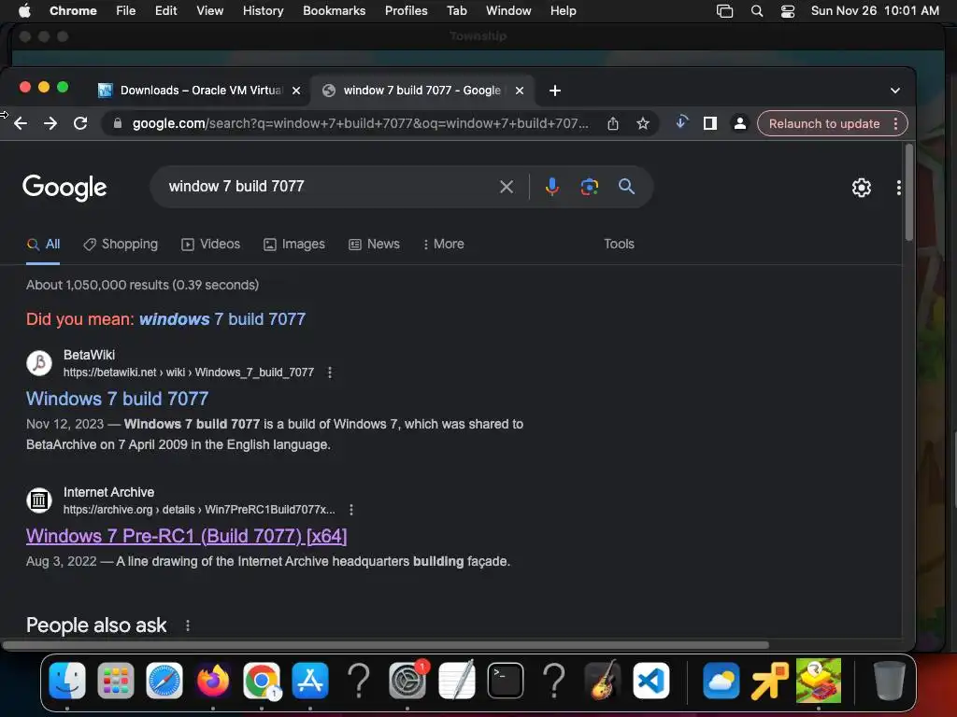Open Internet Archive result three-dot options
957x717 pixels.
(x=351, y=510)
